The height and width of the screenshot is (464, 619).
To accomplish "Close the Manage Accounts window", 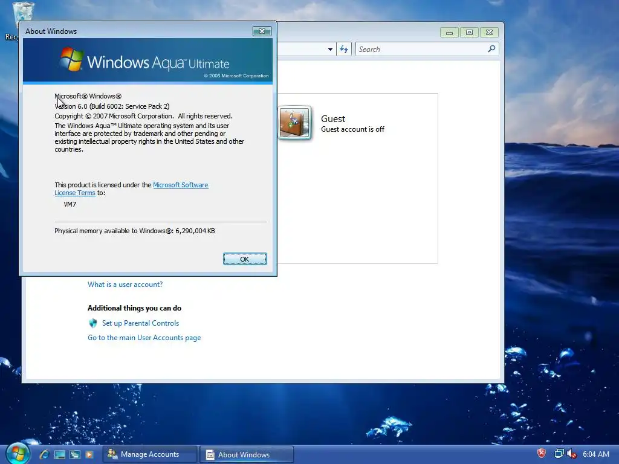I will [489, 33].
